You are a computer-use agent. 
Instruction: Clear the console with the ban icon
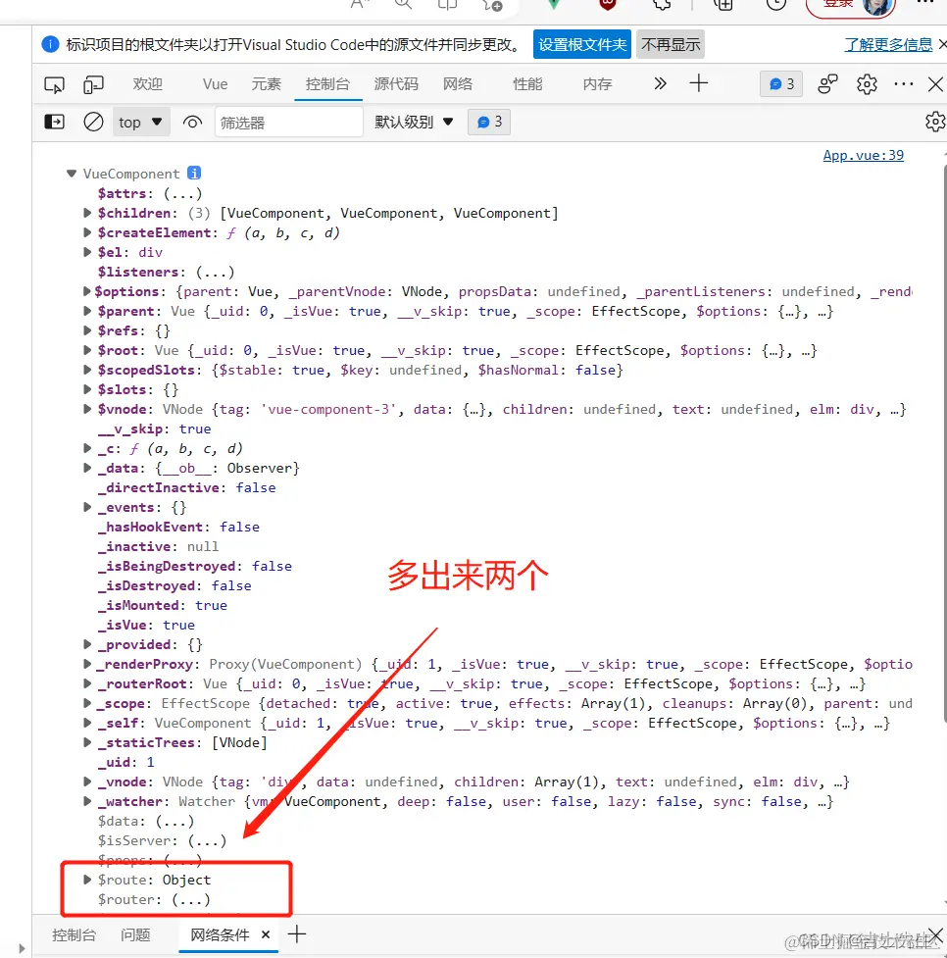[x=93, y=123]
